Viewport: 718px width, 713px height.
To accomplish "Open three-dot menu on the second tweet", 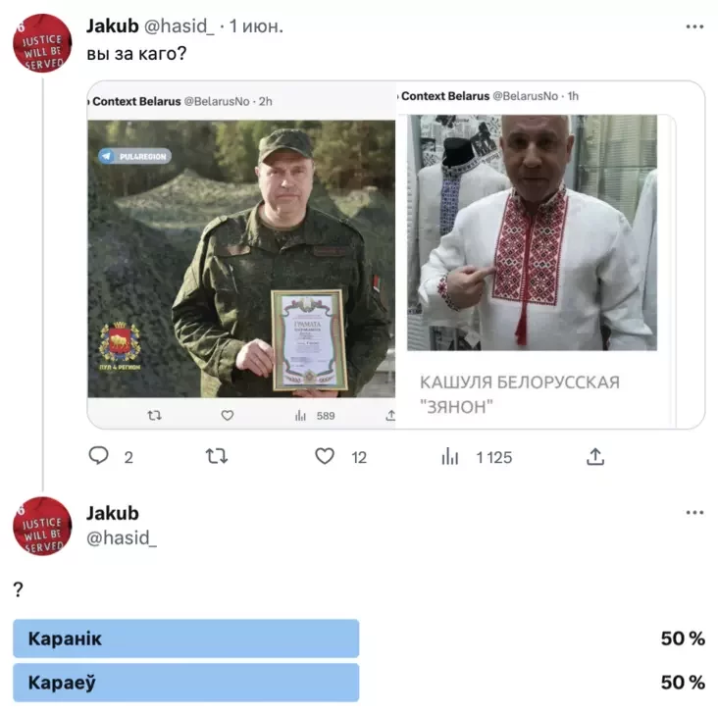I will 694,512.
